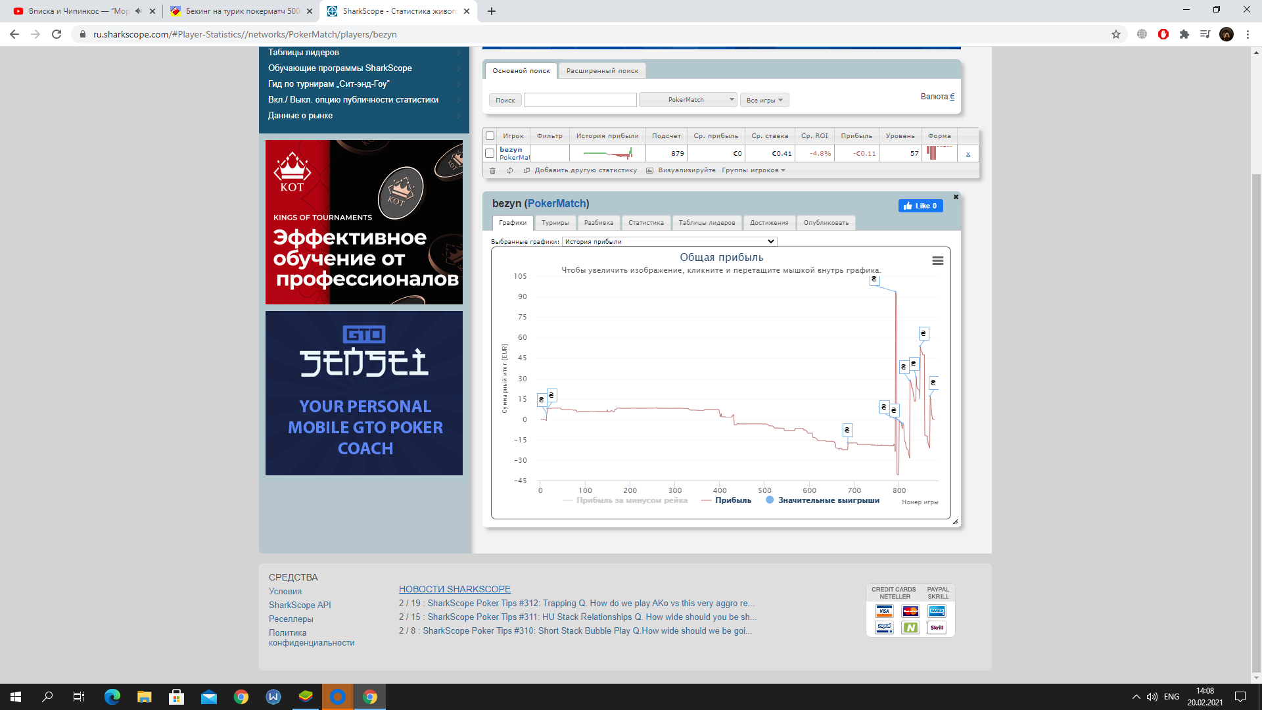Open the Все игры dropdown
Image resolution: width=1262 pixels, height=710 pixels.
(764, 100)
